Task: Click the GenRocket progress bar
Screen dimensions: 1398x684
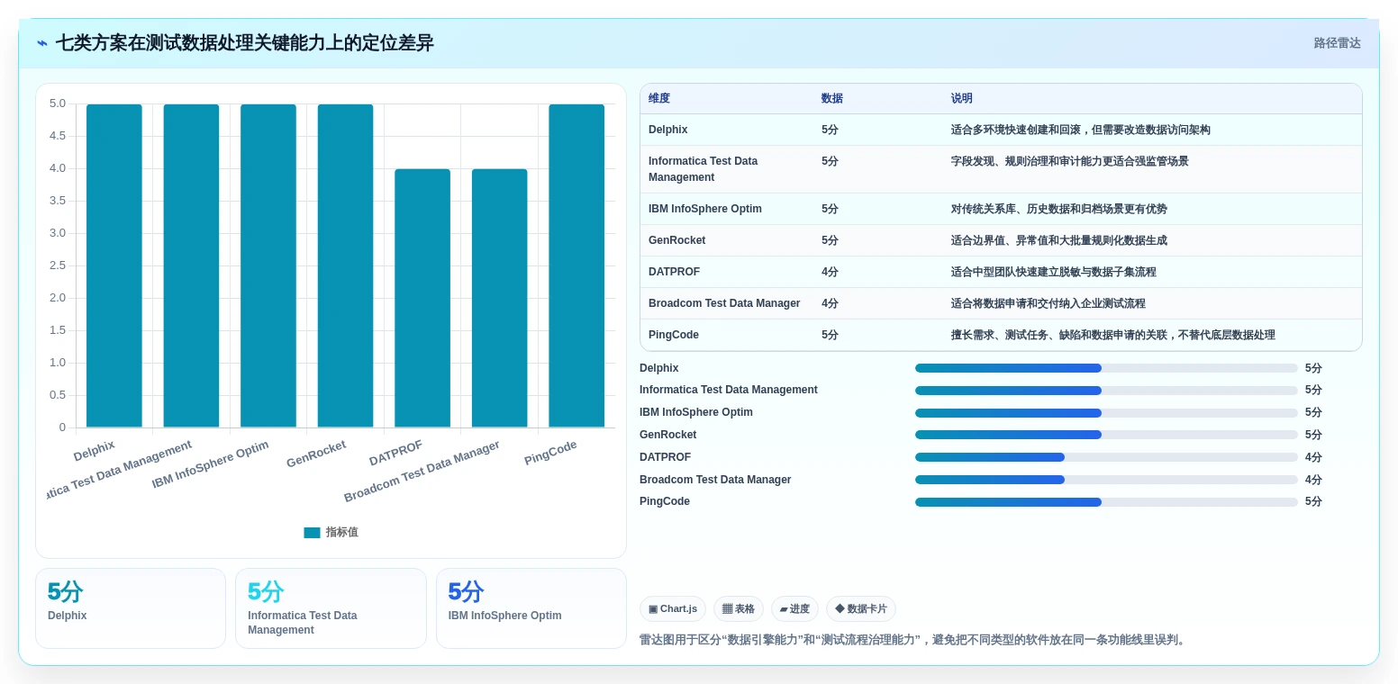Action: [x=1106, y=435]
